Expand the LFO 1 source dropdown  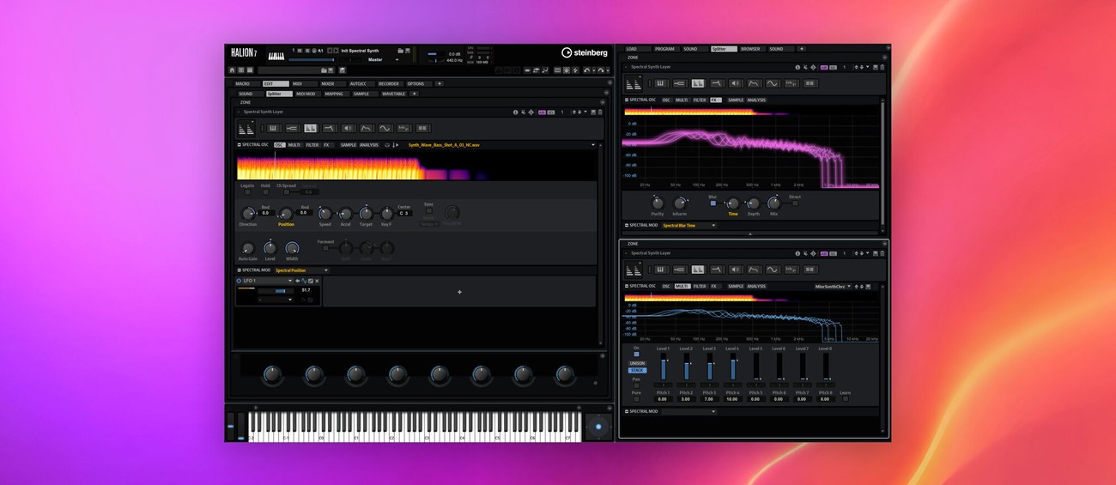coord(289,281)
